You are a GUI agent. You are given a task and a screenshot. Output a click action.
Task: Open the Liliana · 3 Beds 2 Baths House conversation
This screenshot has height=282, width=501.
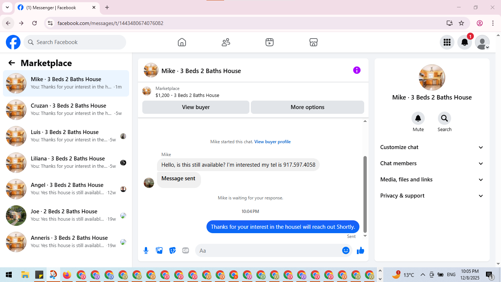(x=66, y=163)
